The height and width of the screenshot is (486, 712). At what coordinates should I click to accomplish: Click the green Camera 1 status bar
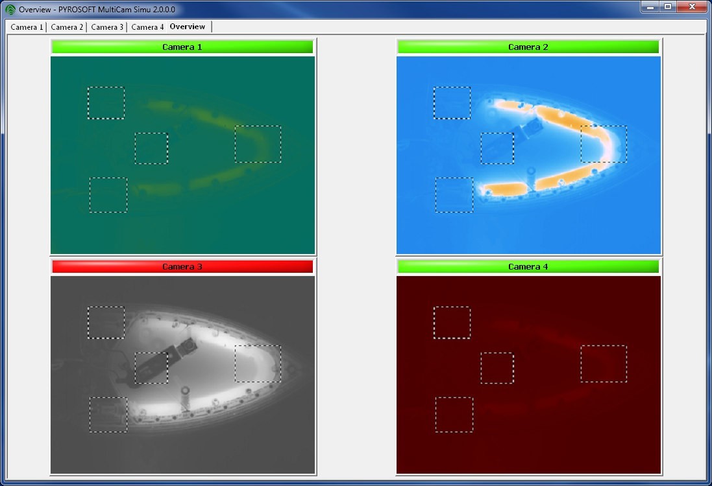[182, 47]
